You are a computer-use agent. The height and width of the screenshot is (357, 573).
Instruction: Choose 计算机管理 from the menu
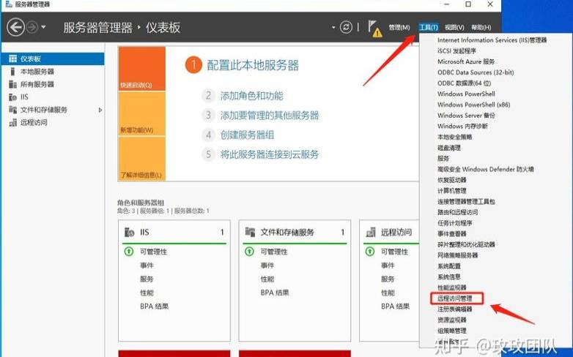coord(451,190)
